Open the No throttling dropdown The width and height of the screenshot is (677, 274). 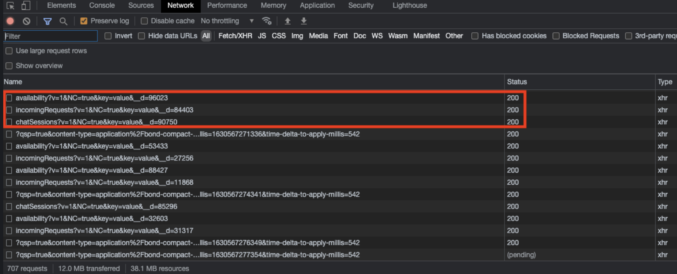pos(228,21)
